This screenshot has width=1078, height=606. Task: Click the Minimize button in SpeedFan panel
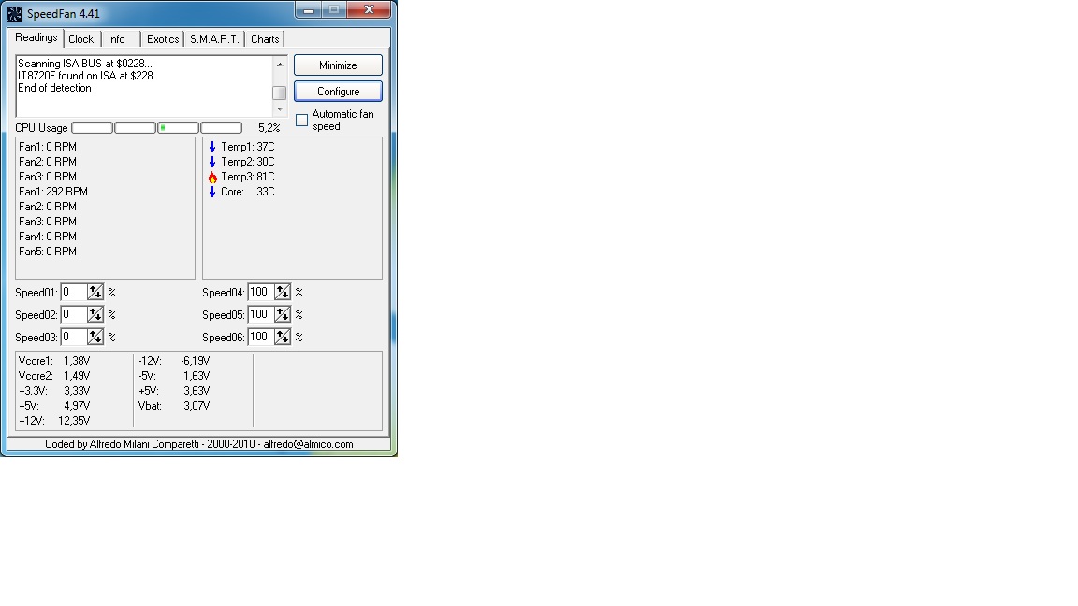tap(338, 65)
